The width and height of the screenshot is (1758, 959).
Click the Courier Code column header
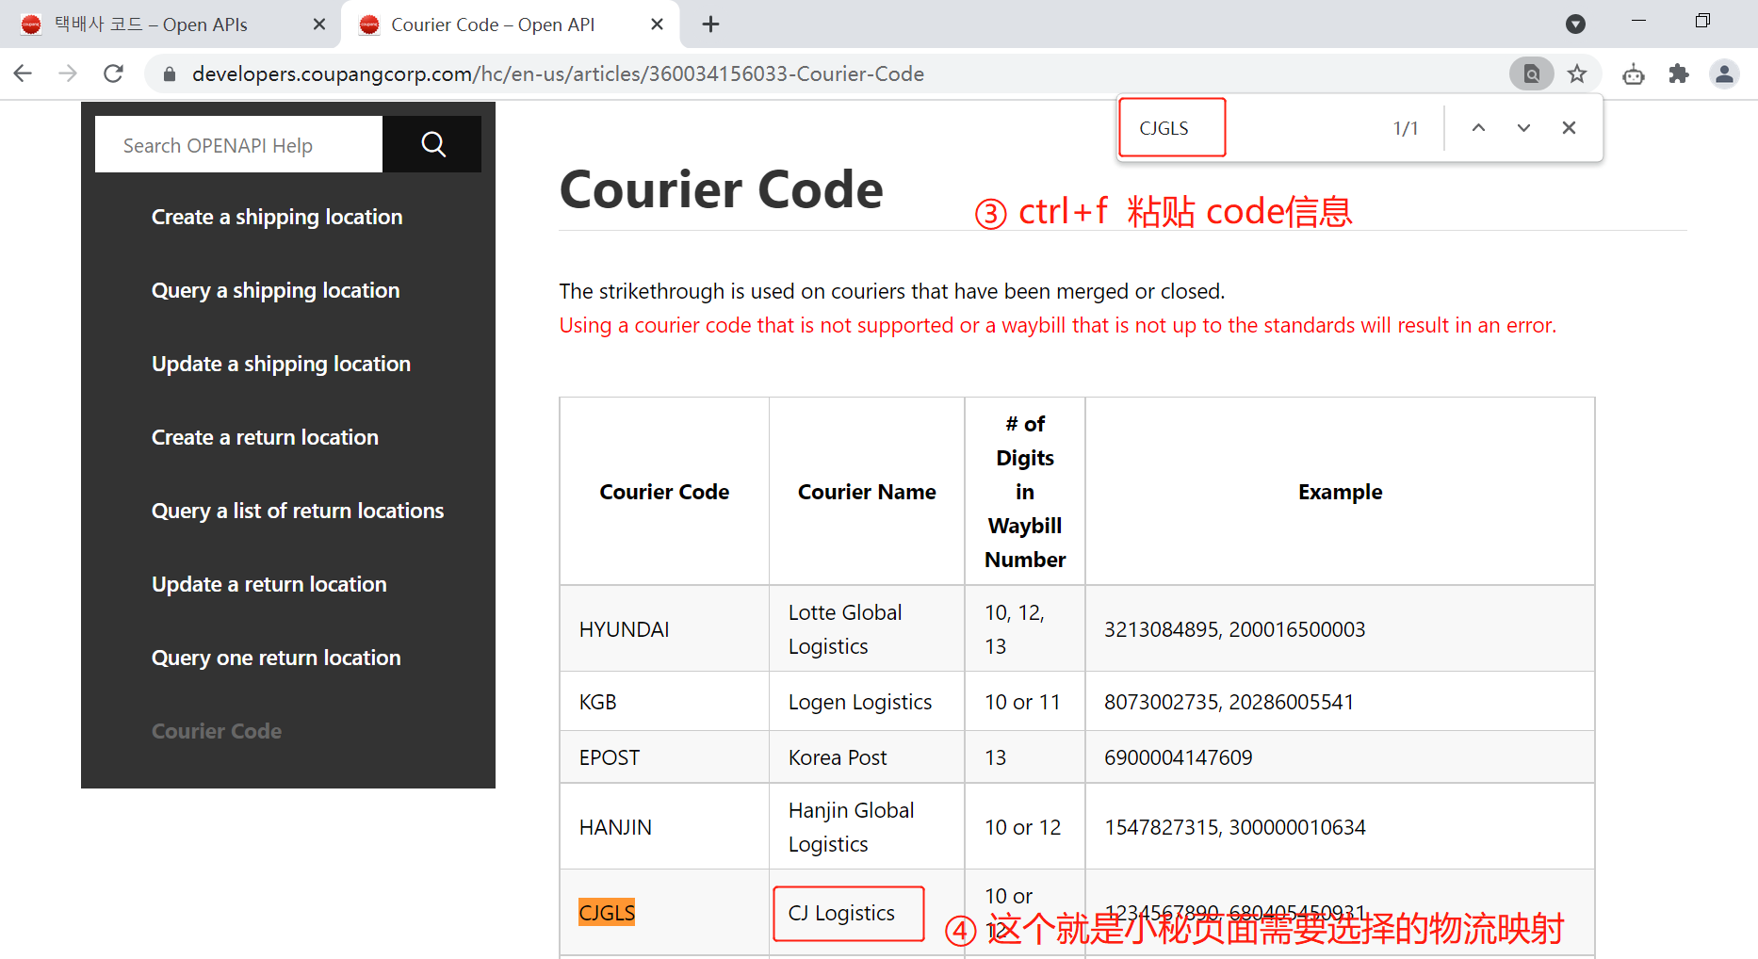pos(664,492)
